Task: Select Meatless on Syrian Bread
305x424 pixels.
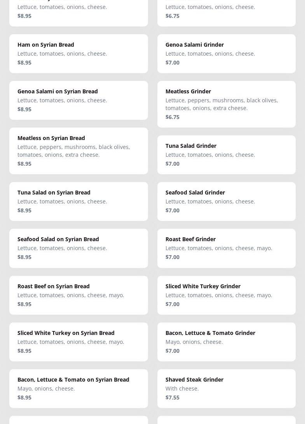Action: (x=78, y=151)
